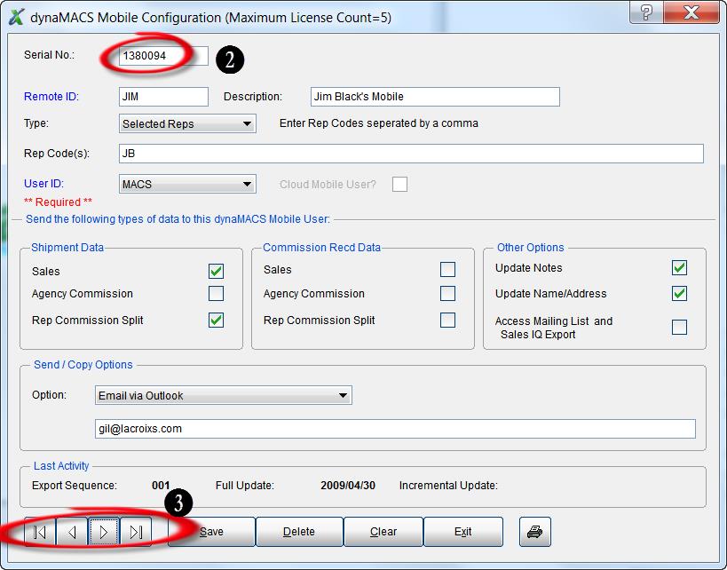Open the User ID dropdown showing MACS
Image resolution: width=727 pixels, height=570 pixels.
click(x=187, y=184)
